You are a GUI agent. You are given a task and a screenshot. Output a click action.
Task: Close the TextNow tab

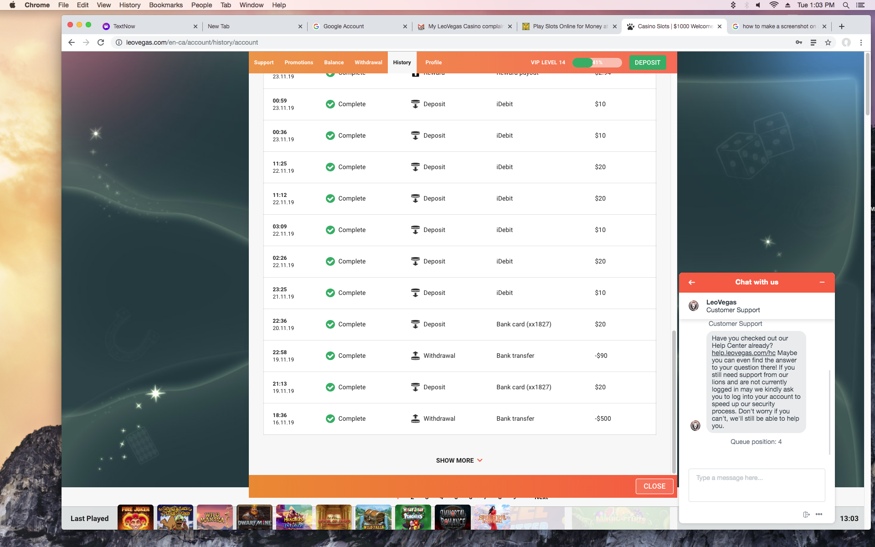196,26
